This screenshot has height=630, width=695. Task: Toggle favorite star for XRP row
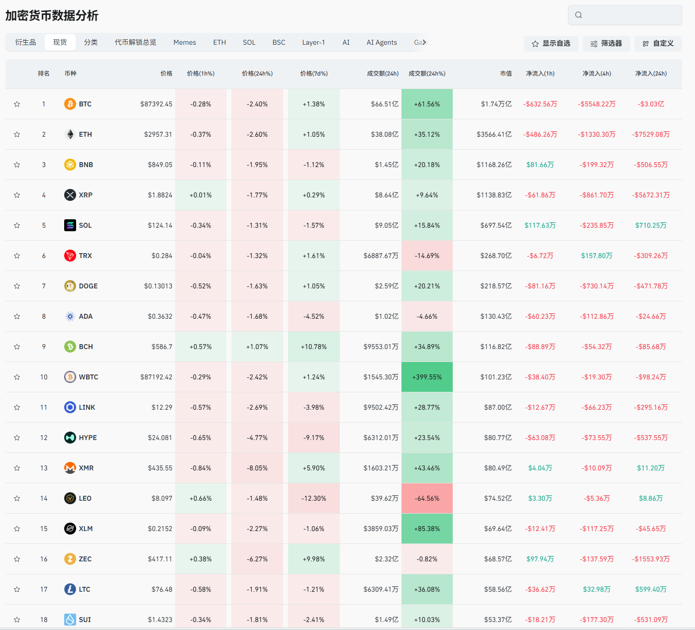point(17,195)
